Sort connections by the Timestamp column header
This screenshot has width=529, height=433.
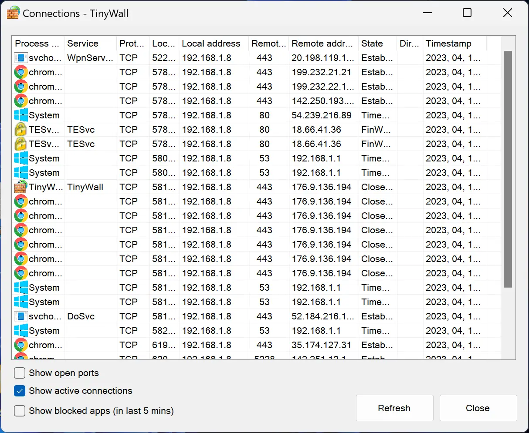point(449,43)
